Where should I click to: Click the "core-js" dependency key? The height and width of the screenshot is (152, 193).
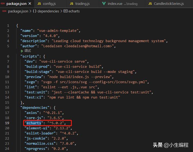34,118
